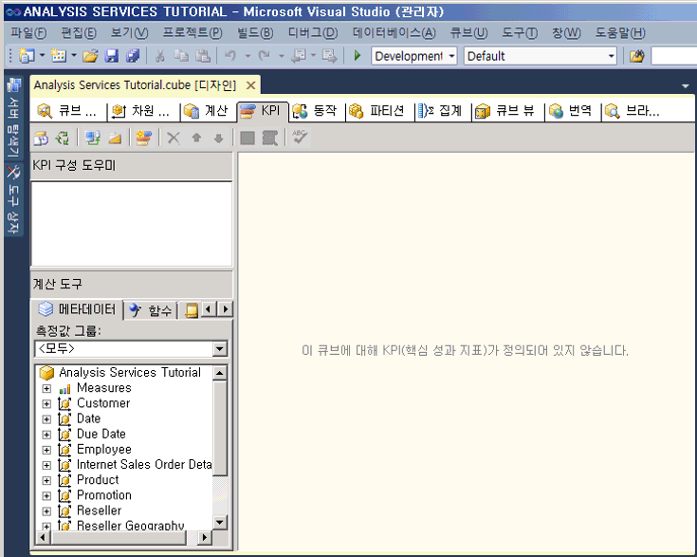Click the metadata tree scroll down arrow

click(x=220, y=522)
